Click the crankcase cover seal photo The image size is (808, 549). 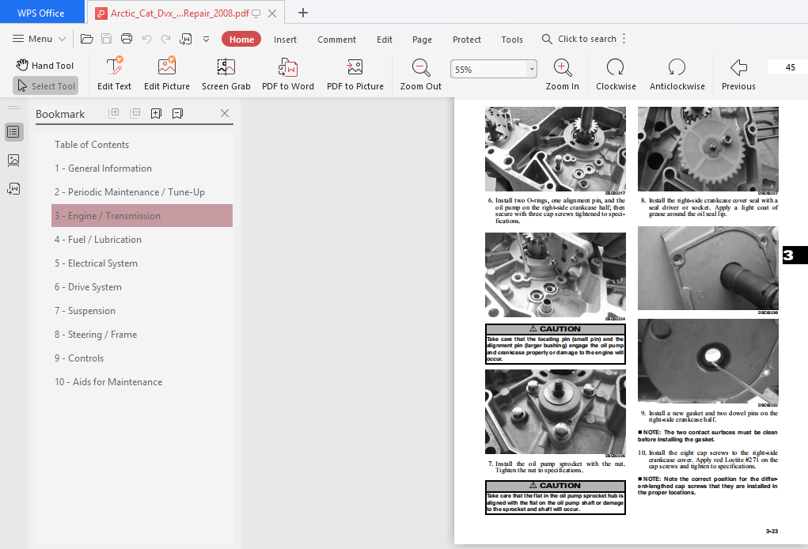tap(708, 268)
